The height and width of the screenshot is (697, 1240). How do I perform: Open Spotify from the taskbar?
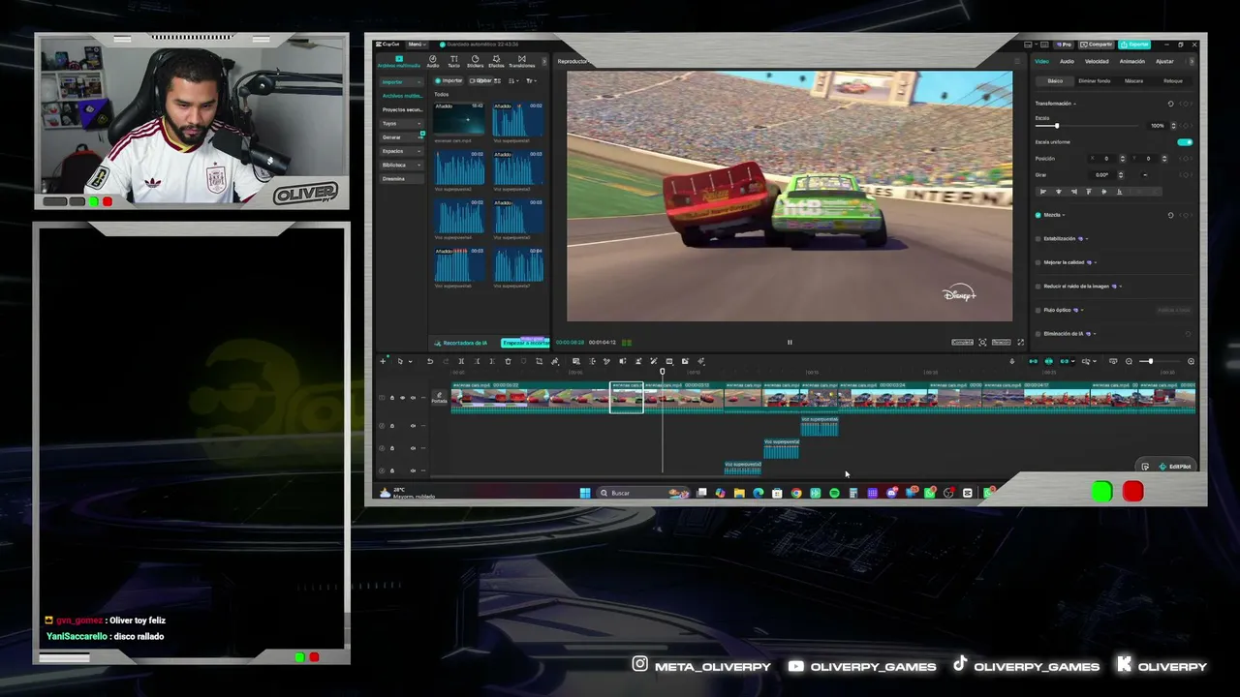coord(834,493)
